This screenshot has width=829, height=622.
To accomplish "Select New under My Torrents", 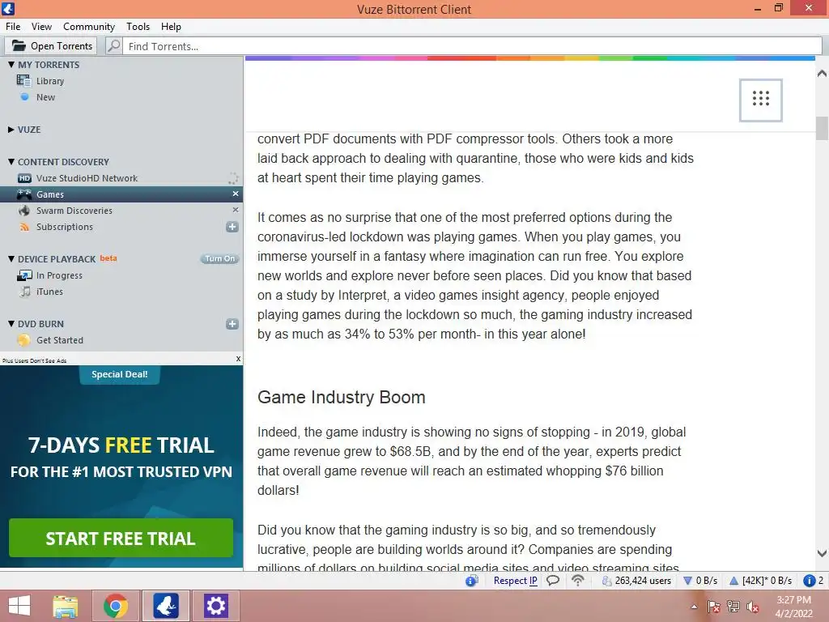I will pos(45,97).
